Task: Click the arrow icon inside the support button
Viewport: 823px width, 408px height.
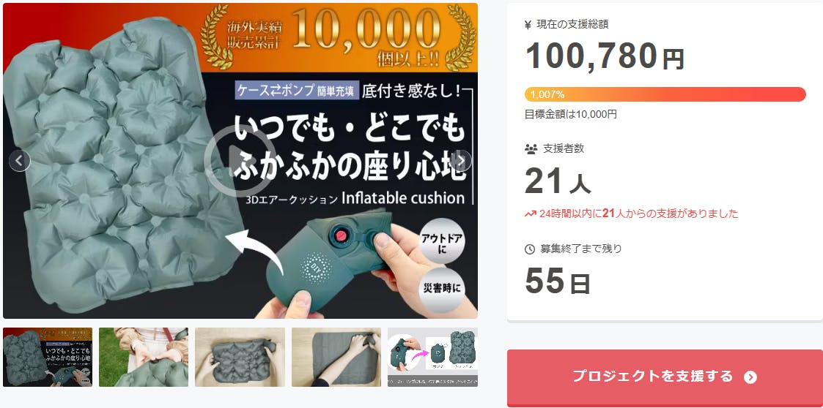Action: coord(750,377)
